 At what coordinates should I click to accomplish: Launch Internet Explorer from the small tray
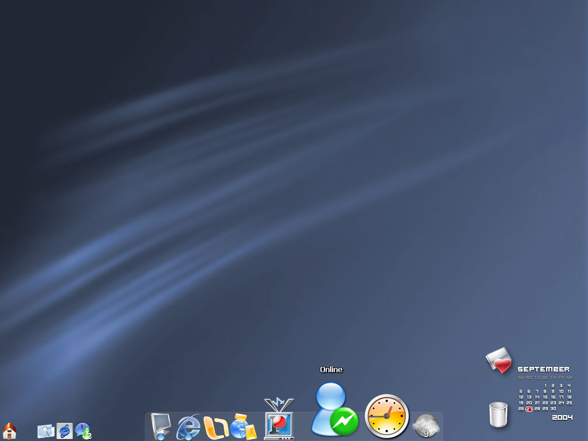64,431
